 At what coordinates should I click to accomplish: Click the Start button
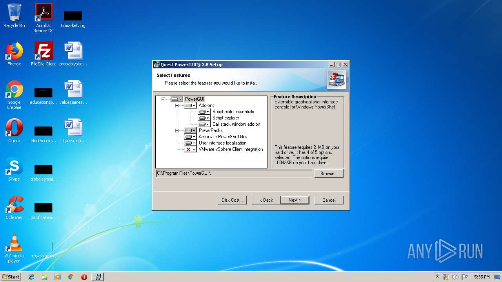pos(11,277)
